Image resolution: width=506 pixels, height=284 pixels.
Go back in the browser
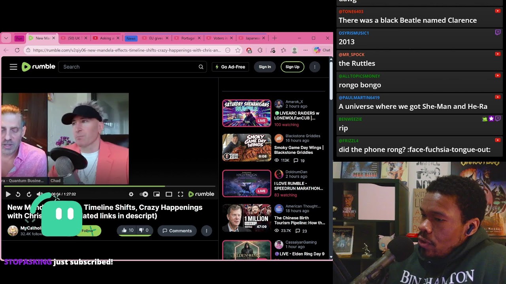6,50
